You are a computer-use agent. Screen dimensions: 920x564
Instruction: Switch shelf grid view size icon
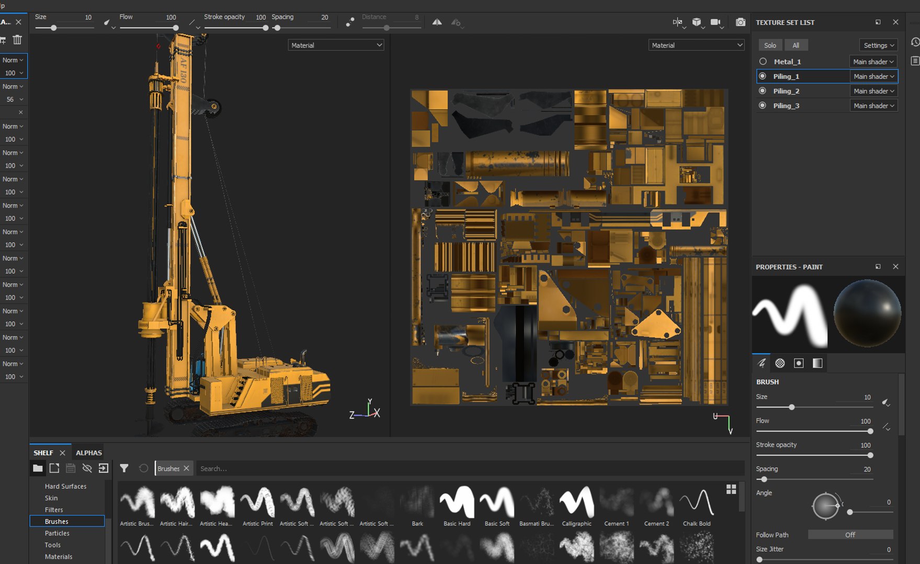pyautogui.click(x=731, y=489)
